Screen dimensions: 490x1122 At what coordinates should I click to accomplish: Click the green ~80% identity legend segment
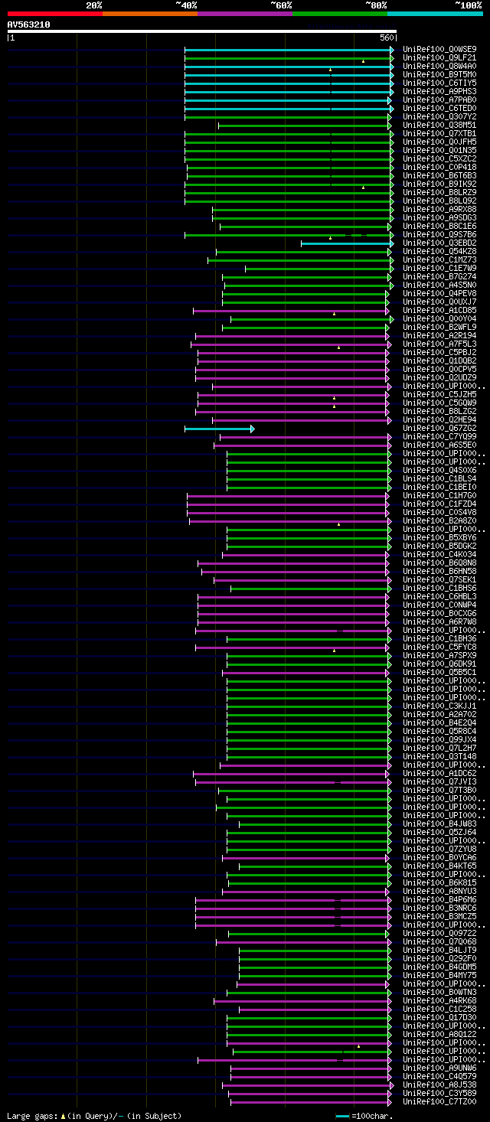pyautogui.click(x=340, y=14)
